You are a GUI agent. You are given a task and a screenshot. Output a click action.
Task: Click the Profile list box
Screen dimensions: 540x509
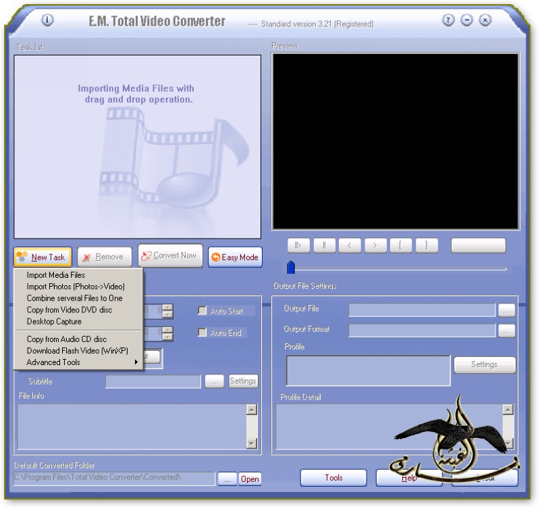(x=368, y=370)
